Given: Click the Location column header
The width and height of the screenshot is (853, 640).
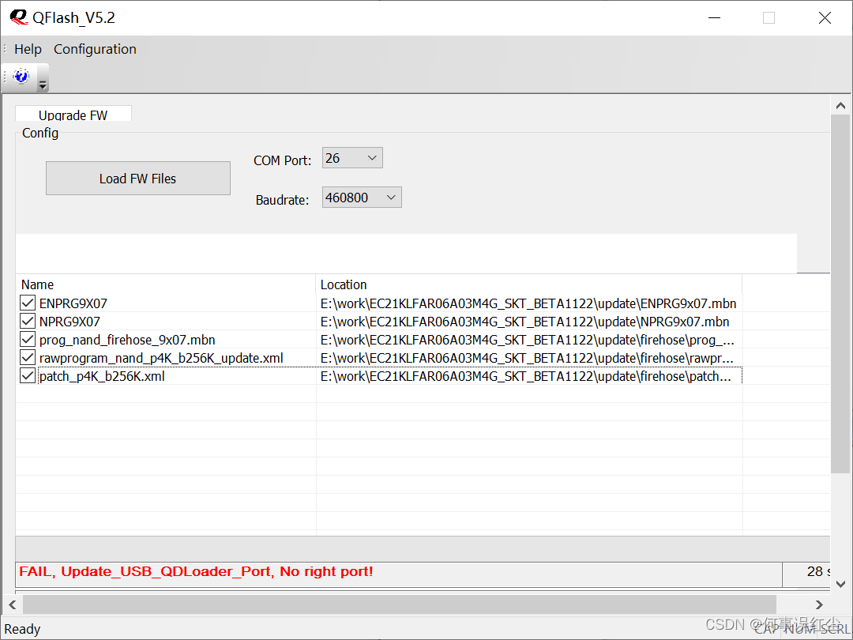Looking at the screenshot, I should click(528, 284).
